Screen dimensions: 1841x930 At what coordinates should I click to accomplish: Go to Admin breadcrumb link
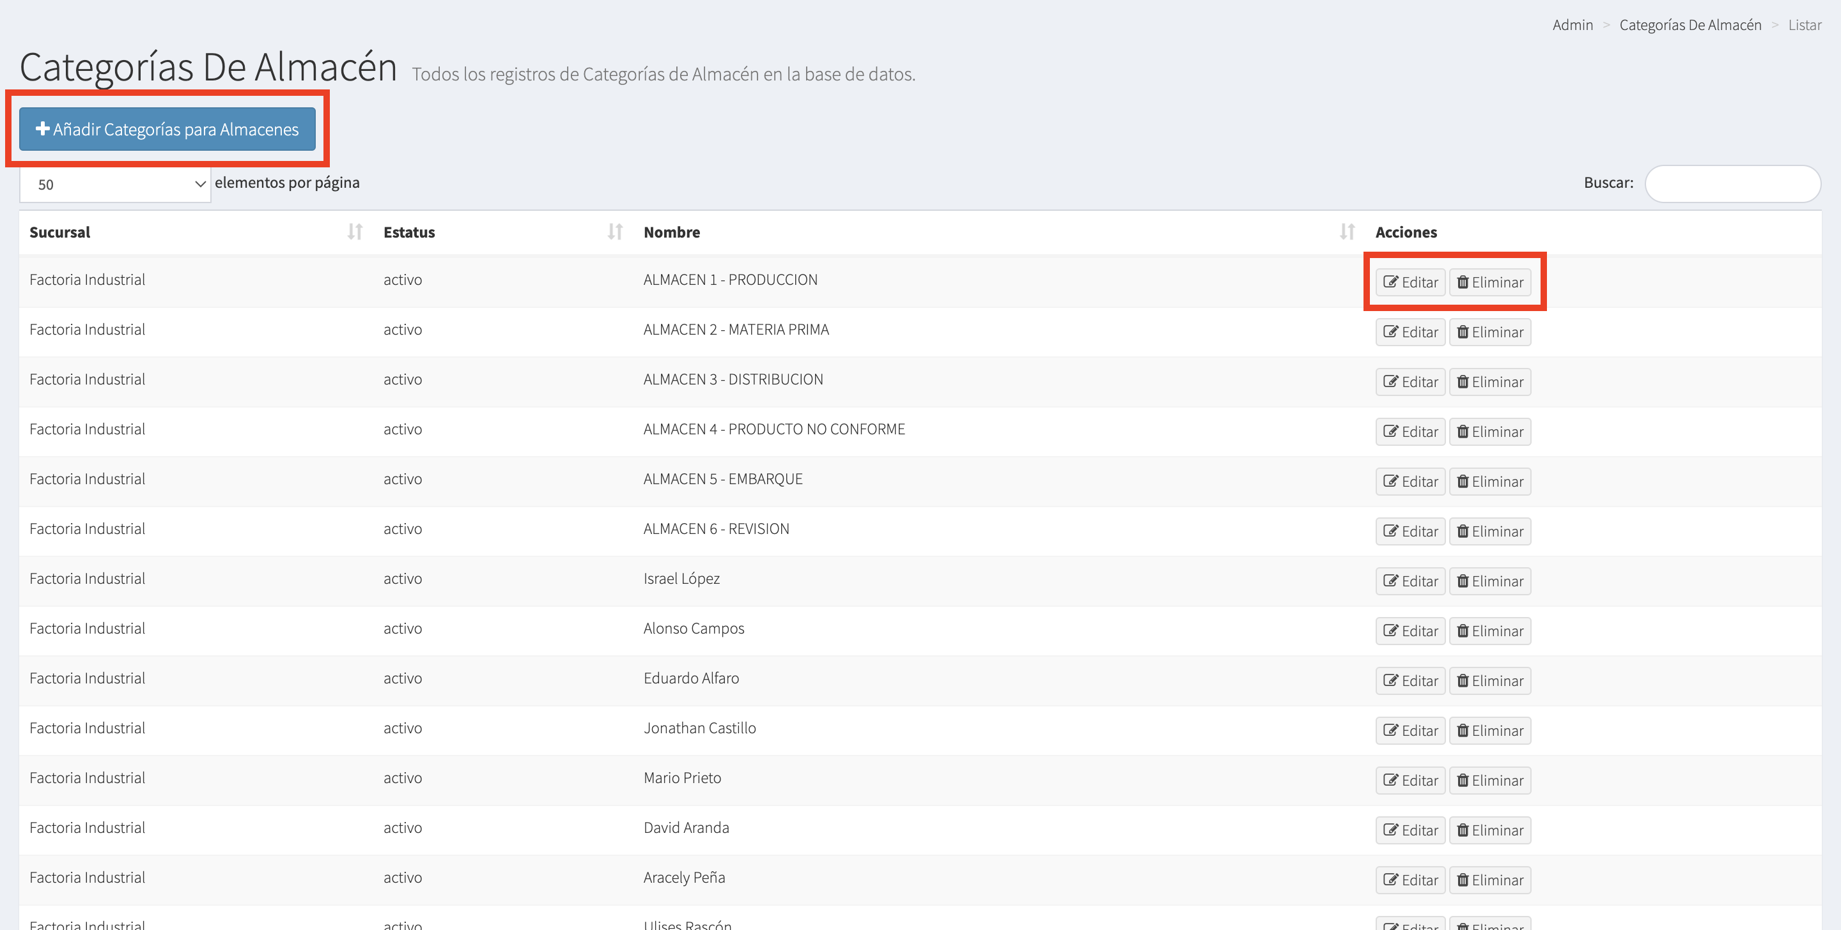pyautogui.click(x=1573, y=25)
